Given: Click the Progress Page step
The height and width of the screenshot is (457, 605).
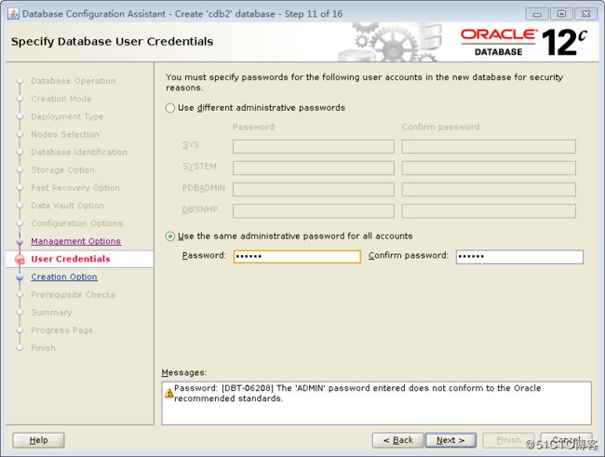Looking at the screenshot, I should point(62,330).
